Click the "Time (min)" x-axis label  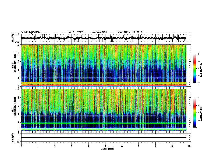tap(108, 149)
